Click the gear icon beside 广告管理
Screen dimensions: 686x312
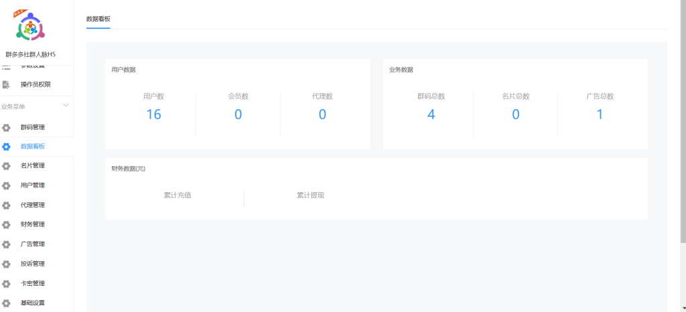coord(6,244)
